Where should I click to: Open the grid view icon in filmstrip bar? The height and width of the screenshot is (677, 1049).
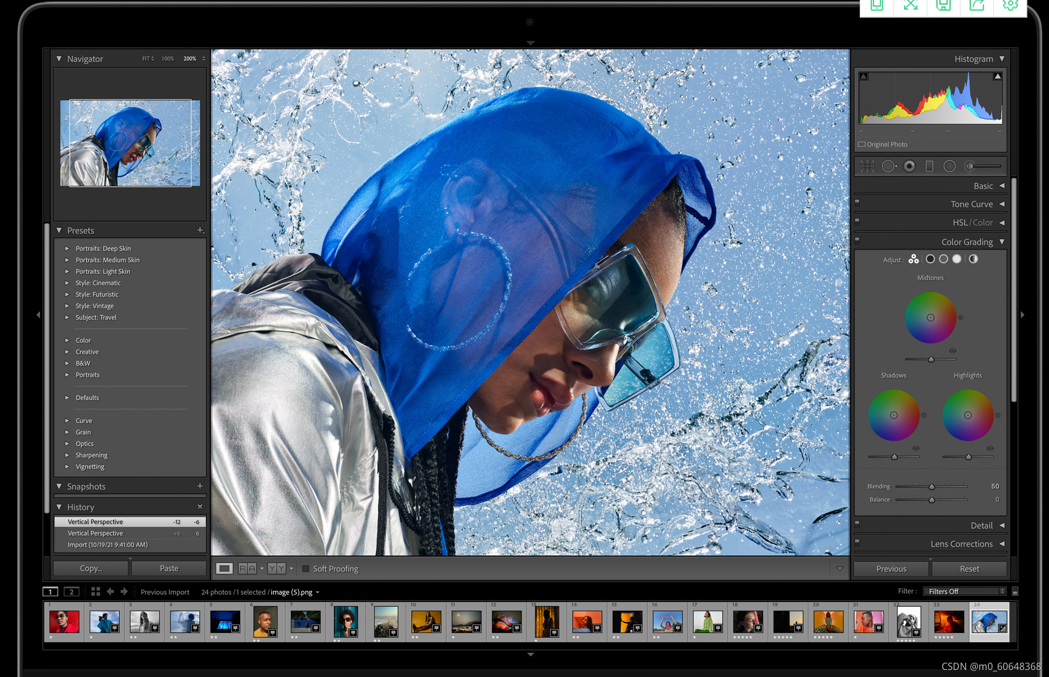pyautogui.click(x=95, y=592)
